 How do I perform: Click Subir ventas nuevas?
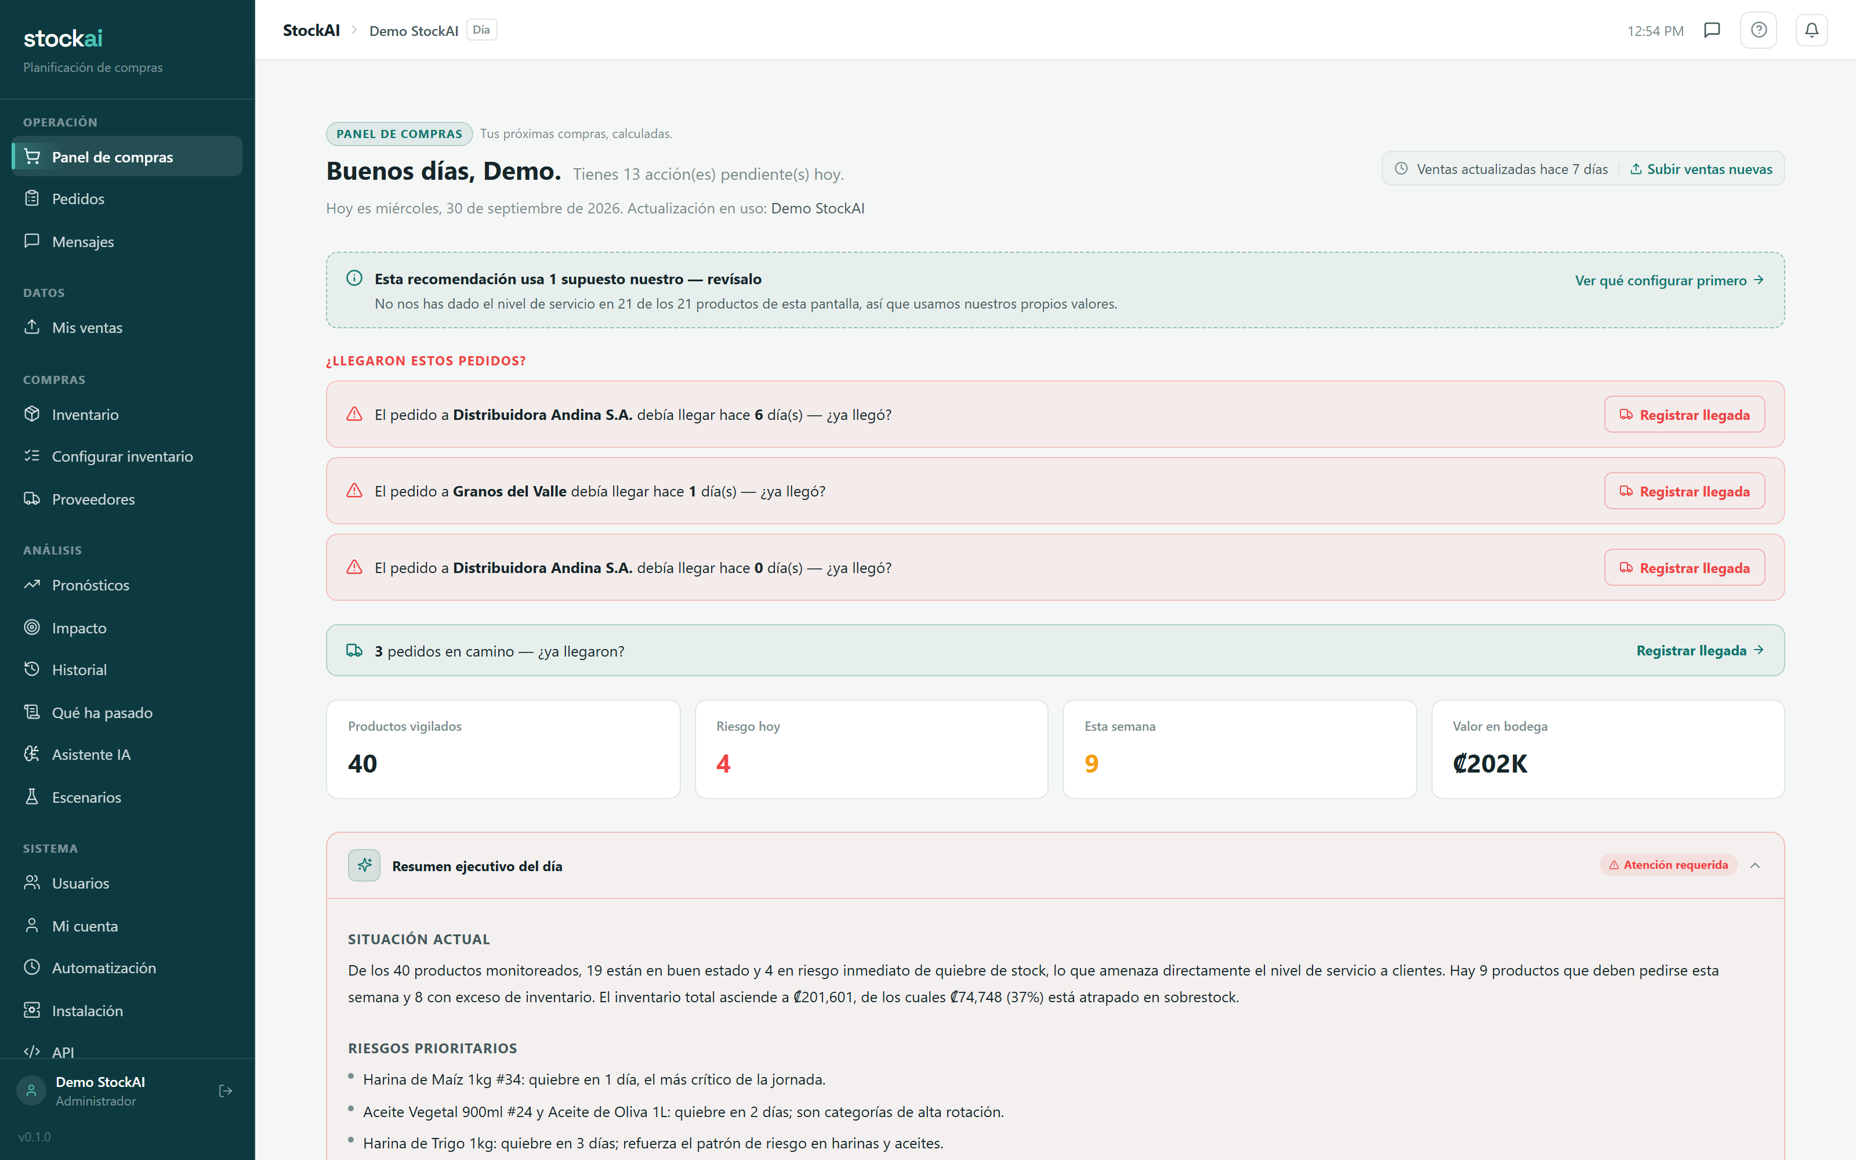(1701, 169)
